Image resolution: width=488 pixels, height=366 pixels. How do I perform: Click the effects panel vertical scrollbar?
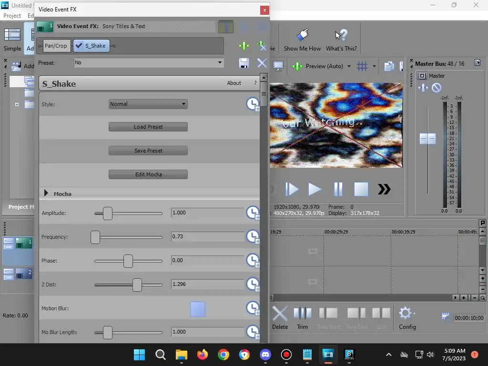pos(264,94)
